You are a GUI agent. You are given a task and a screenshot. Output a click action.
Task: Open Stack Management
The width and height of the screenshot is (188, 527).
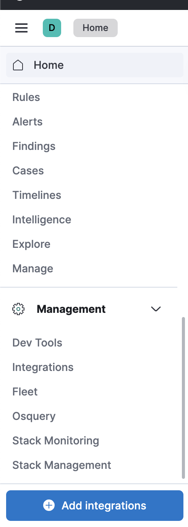62,465
